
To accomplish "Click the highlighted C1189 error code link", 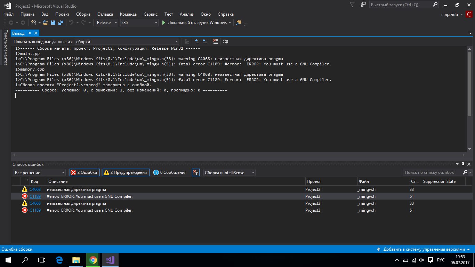I will 35,196.
